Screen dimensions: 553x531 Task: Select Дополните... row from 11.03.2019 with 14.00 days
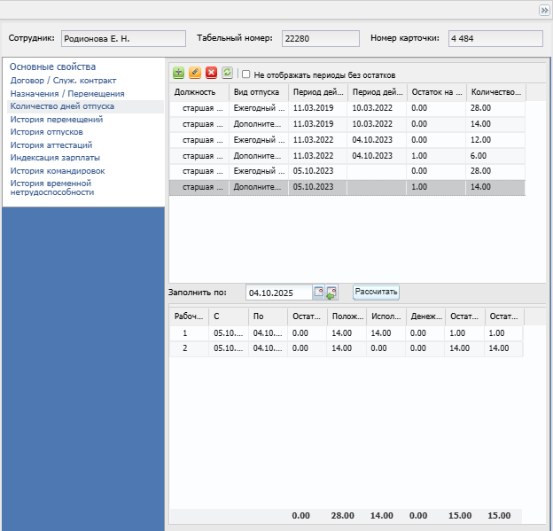click(x=347, y=124)
